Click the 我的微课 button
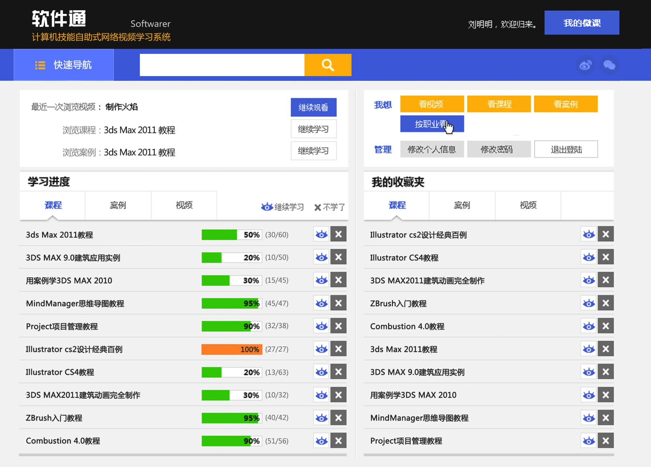This screenshot has width=651, height=467. [582, 23]
